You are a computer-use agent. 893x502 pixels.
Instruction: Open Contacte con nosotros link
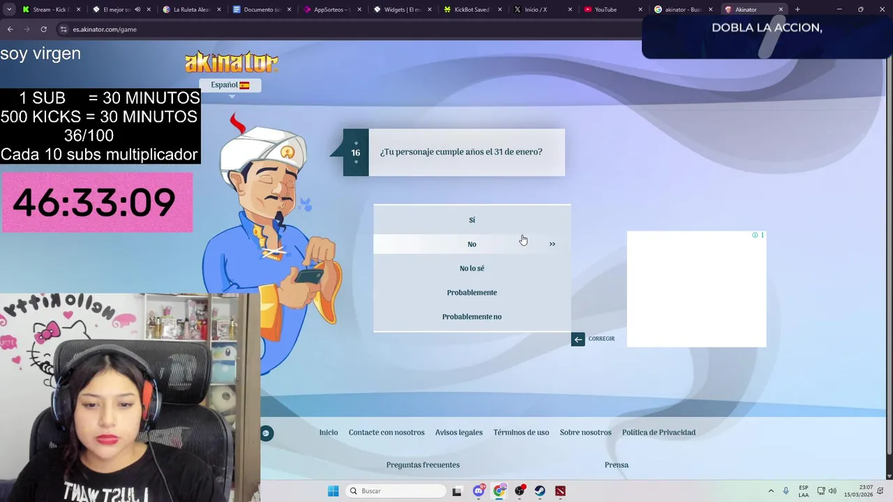387,432
